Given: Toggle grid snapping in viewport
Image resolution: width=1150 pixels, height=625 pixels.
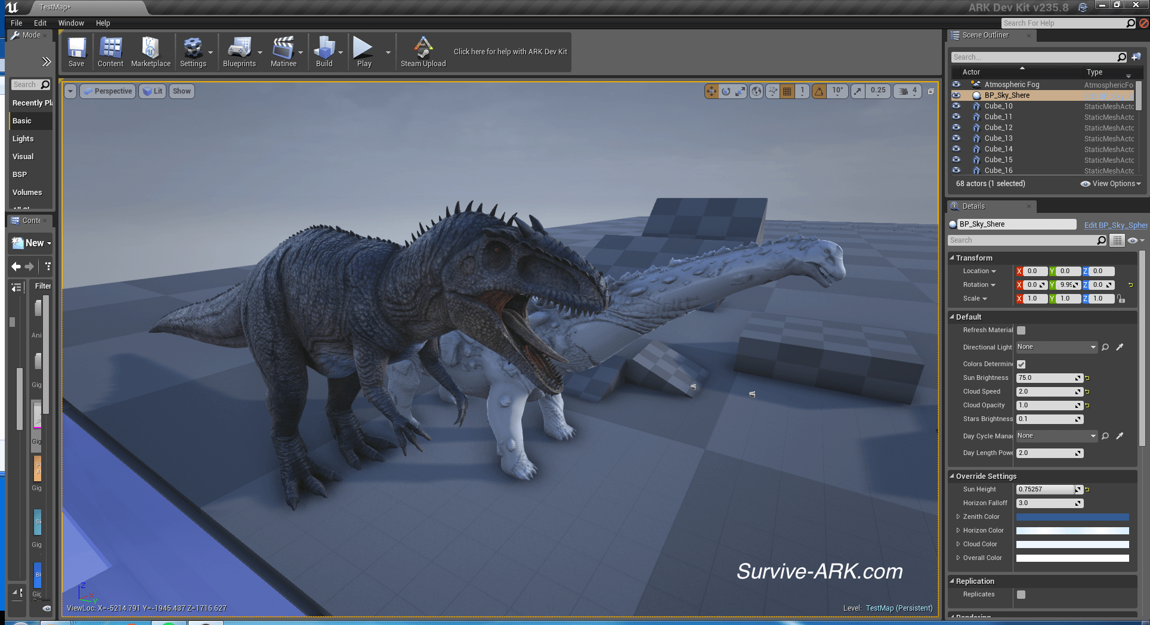Looking at the screenshot, I should click(787, 91).
